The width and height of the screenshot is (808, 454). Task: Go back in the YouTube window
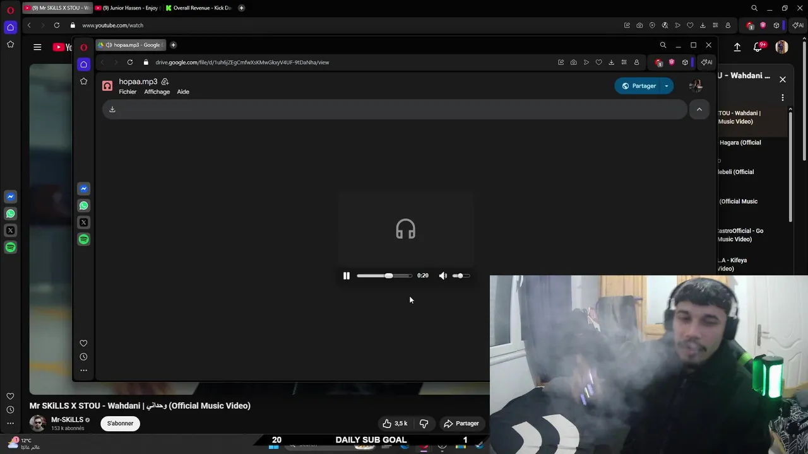(29, 25)
